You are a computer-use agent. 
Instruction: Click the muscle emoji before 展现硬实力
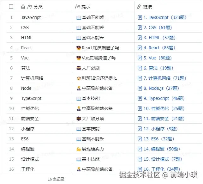pyautogui.click(x=79, y=149)
